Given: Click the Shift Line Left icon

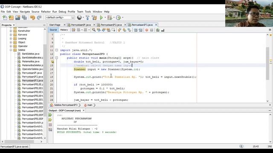Looking at the screenshot, I should (136, 30).
